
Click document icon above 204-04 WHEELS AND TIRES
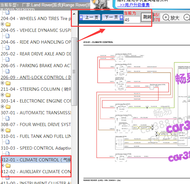pos(8,12)
